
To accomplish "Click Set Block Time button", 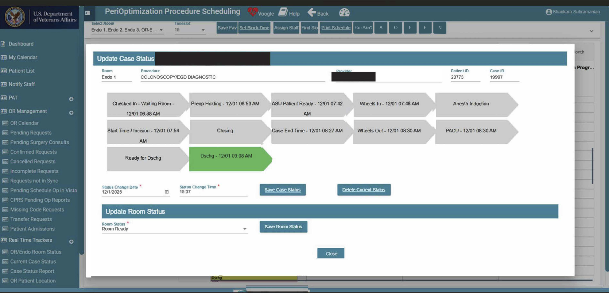I will [254, 28].
